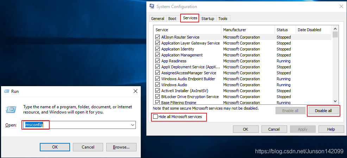Click the services list scroll up arrow

tap(335, 29)
